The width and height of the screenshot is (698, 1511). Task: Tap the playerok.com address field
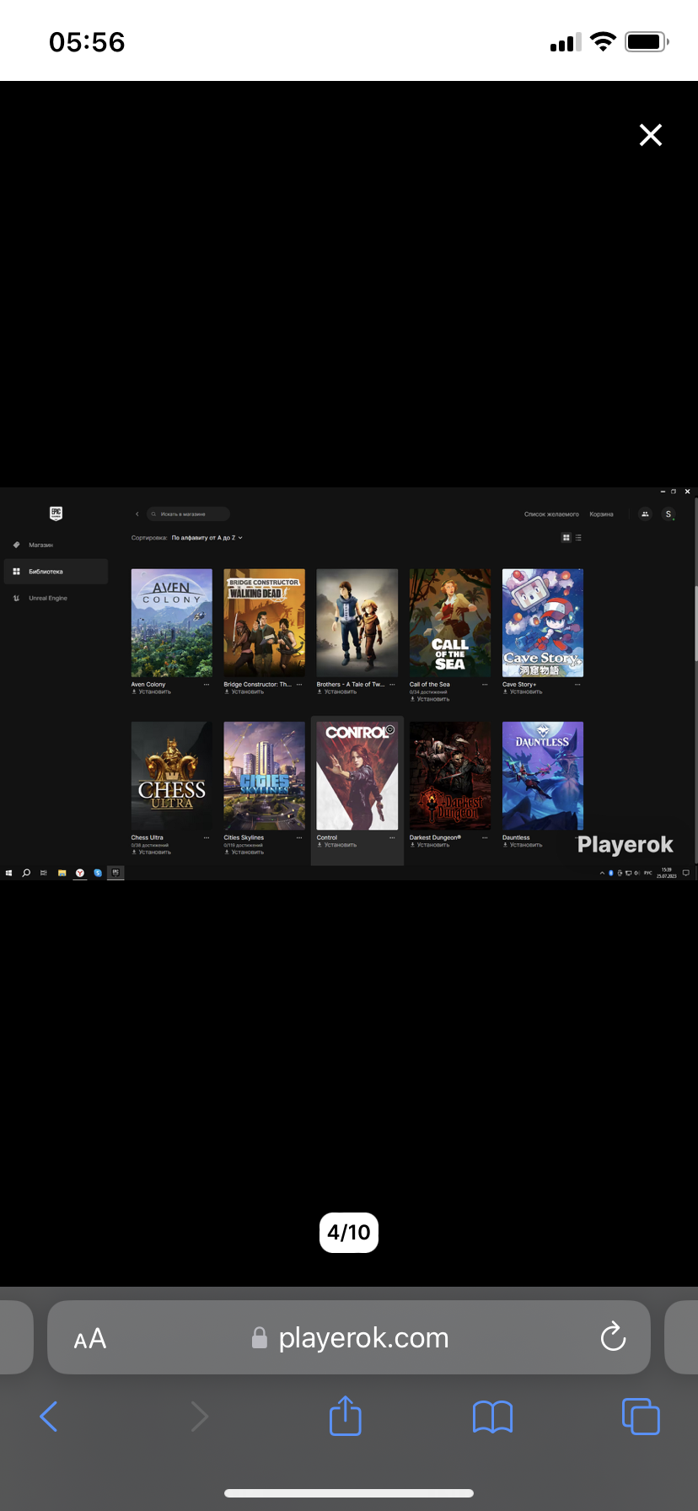362,1338
